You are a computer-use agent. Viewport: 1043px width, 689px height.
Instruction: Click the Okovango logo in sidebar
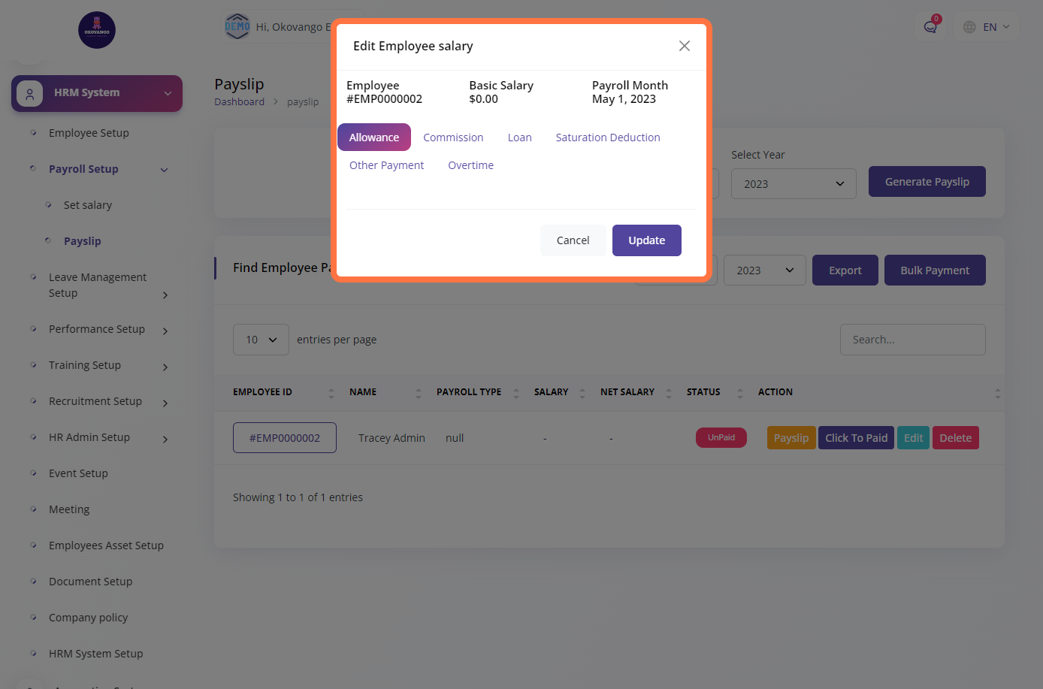pyautogui.click(x=97, y=30)
